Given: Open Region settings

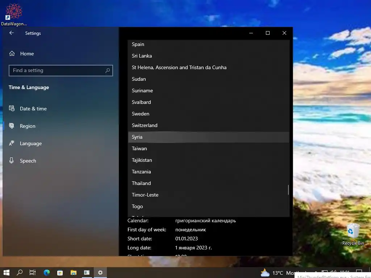Looking at the screenshot, I should tap(28, 126).
